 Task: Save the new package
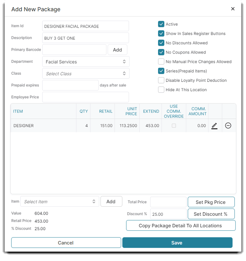177,243
